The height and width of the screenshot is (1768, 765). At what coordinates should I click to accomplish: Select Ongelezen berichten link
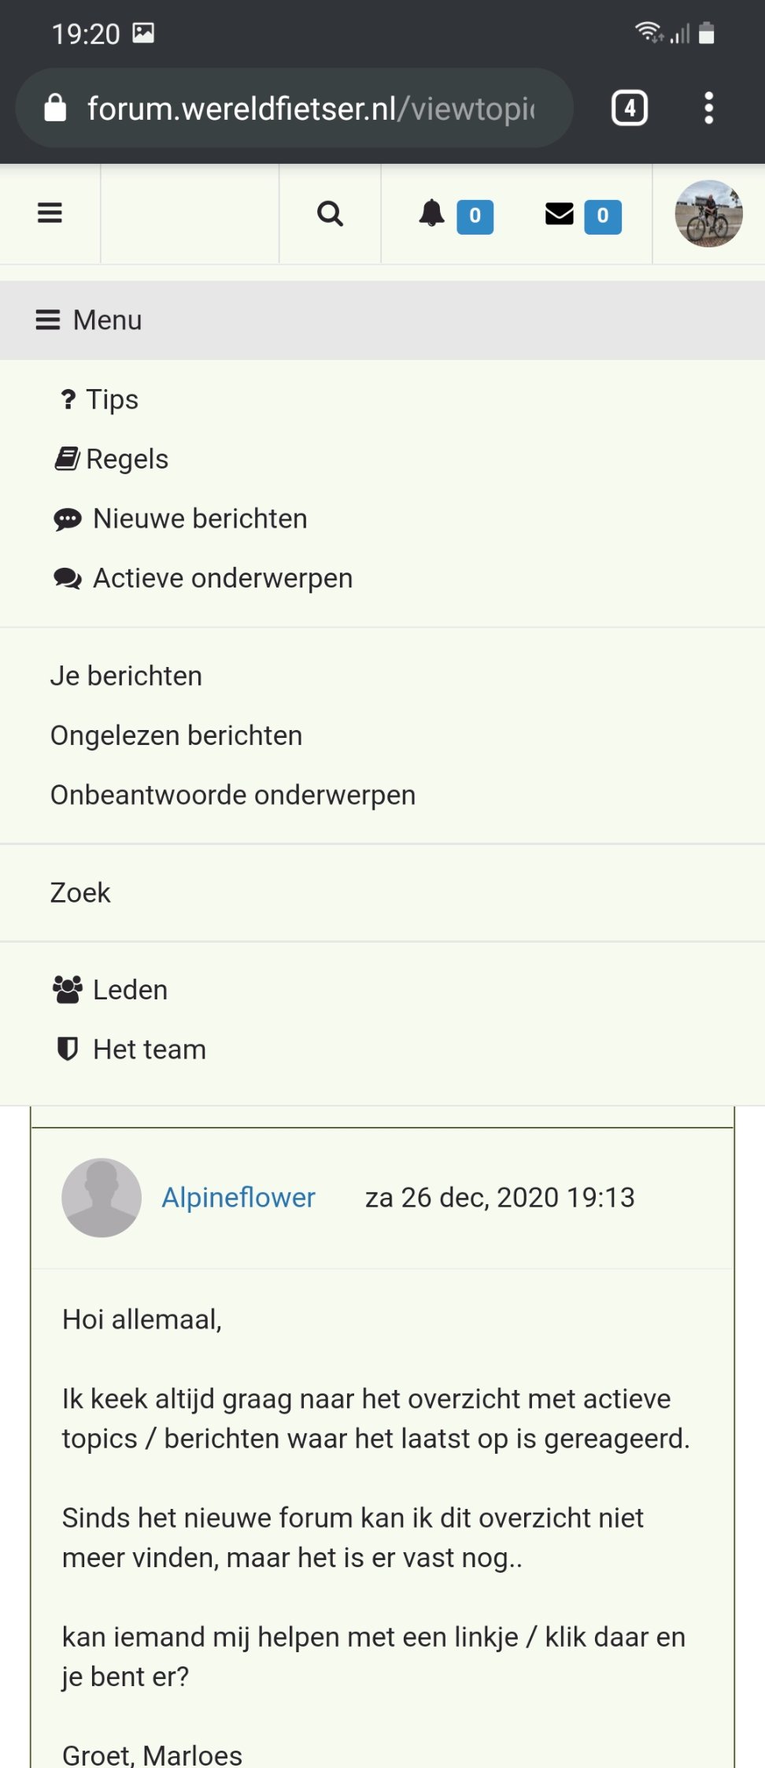[176, 736]
